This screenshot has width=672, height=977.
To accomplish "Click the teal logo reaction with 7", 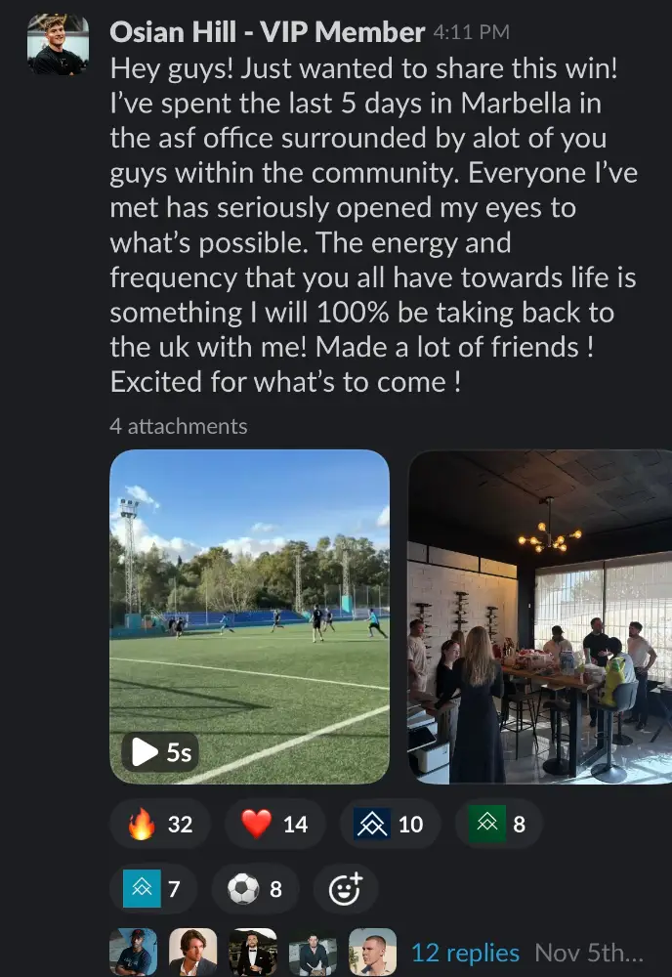I will (153, 889).
